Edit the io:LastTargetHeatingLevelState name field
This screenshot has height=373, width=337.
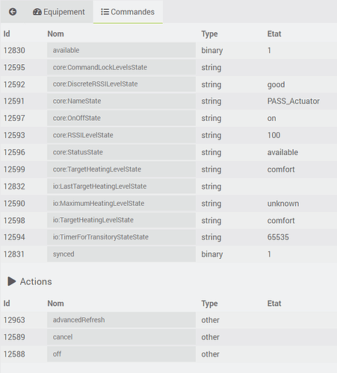[x=121, y=186]
